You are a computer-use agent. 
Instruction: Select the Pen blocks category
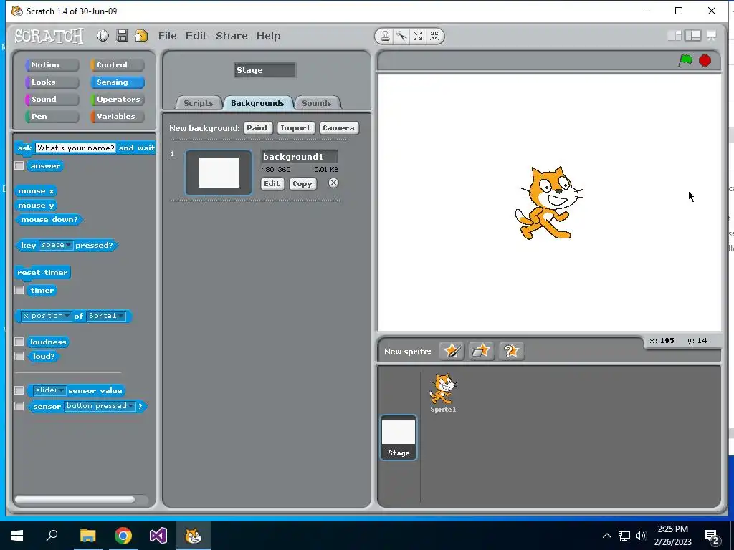tap(52, 117)
